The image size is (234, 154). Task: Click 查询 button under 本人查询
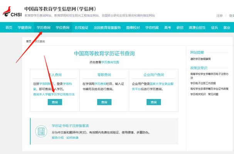point(55,102)
